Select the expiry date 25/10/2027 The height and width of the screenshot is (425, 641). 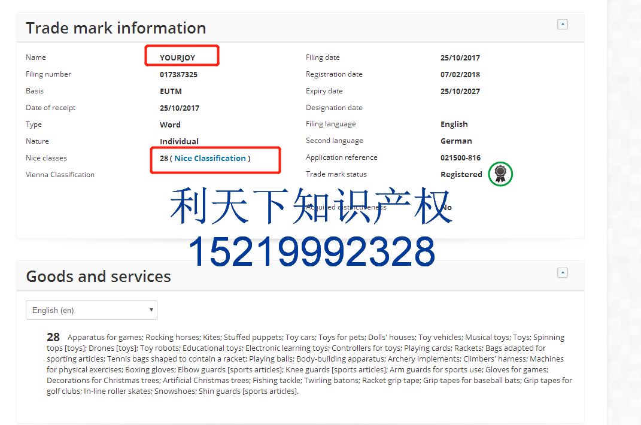click(x=460, y=91)
